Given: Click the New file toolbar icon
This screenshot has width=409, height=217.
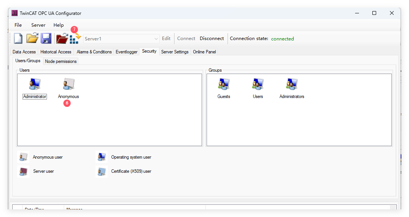Looking at the screenshot, I should coord(18,39).
